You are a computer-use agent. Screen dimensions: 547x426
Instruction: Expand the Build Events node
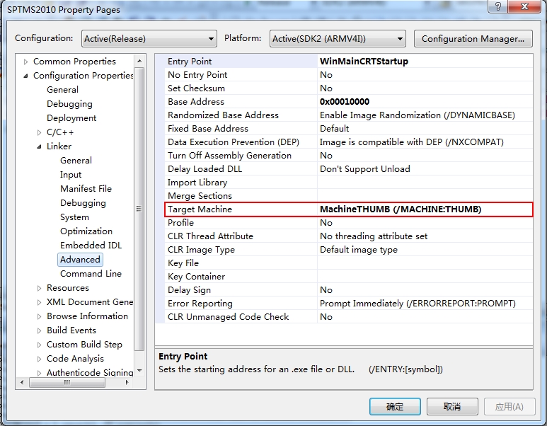pos(39,330)
